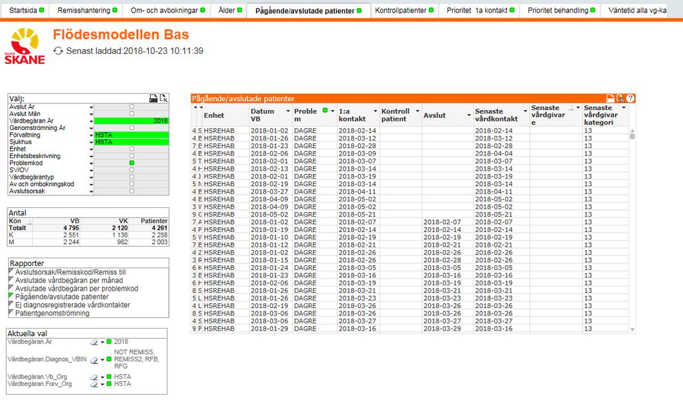This screenshot has height=400, width=683.
Task: Export the Pågående/avslutade patienter table to Excel
Action: [x=620, y=99]
